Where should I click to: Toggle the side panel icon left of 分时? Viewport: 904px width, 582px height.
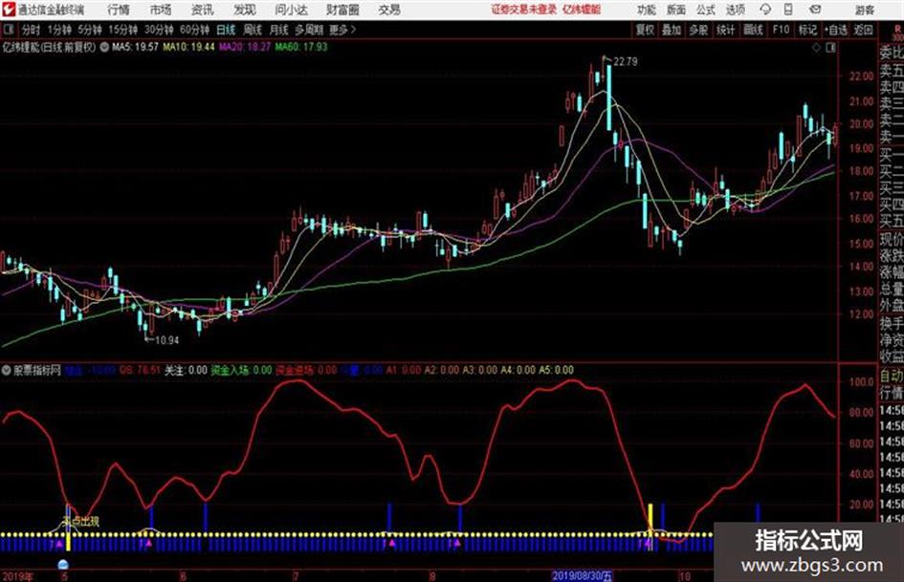click(8, 30)
